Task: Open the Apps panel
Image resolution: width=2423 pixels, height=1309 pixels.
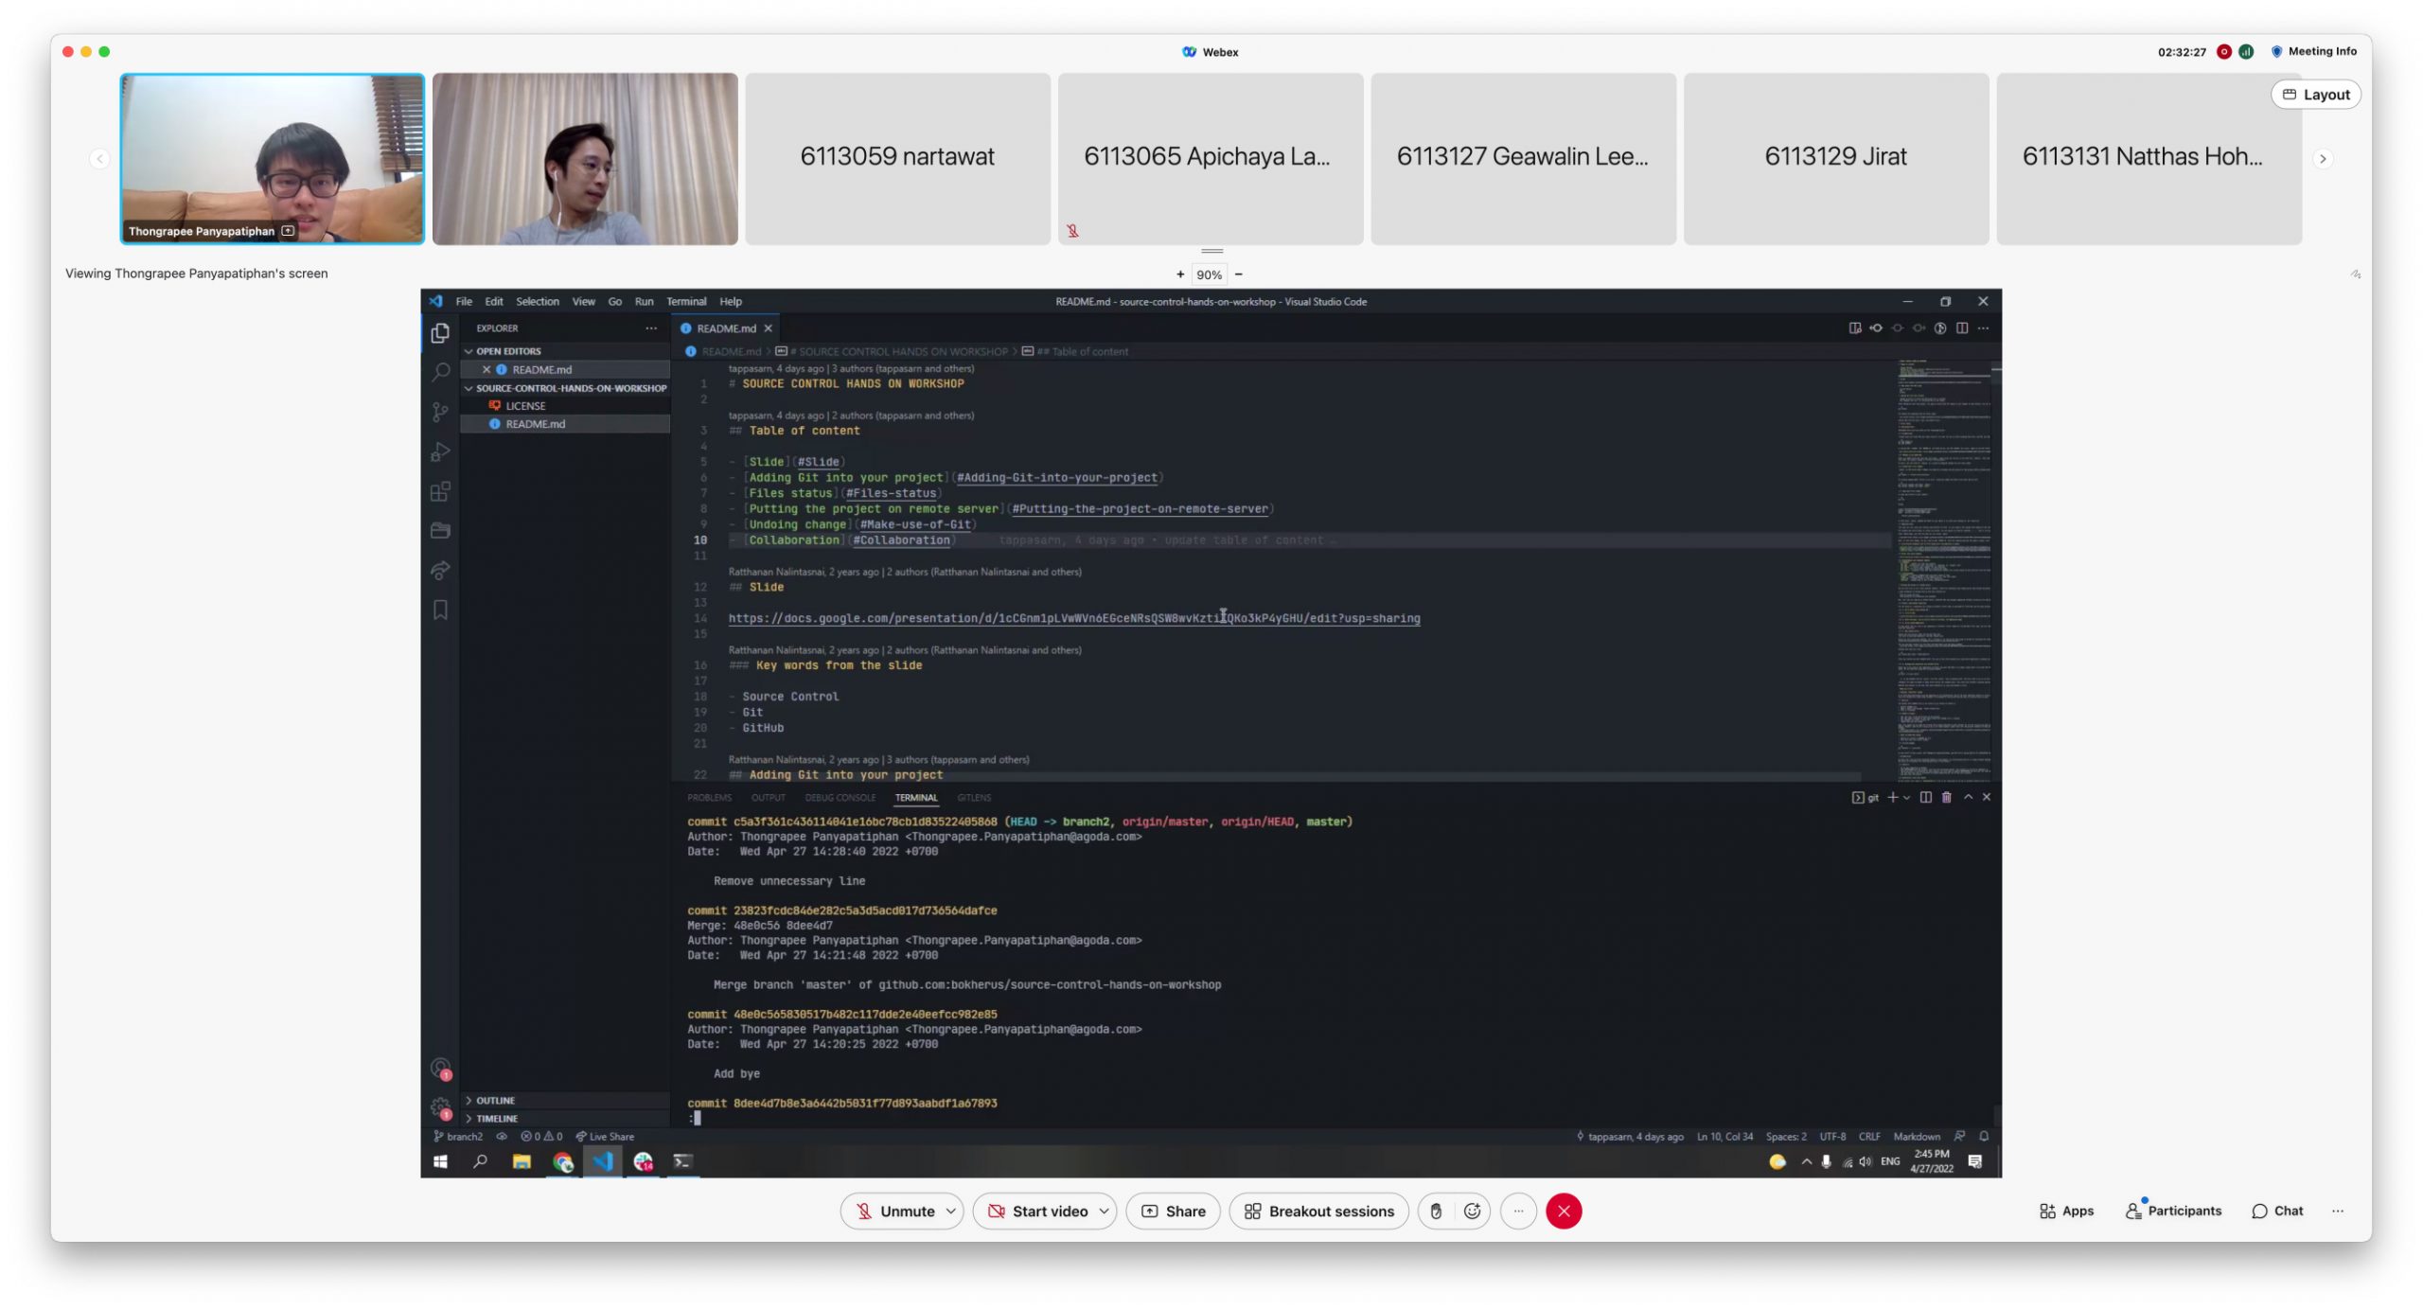Action: pos(2066,1211)
